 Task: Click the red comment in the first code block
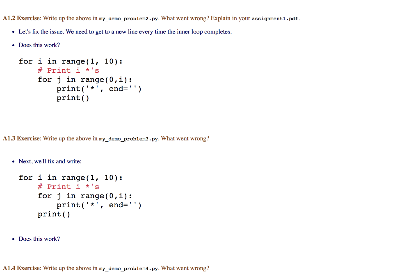coord(68,70)
